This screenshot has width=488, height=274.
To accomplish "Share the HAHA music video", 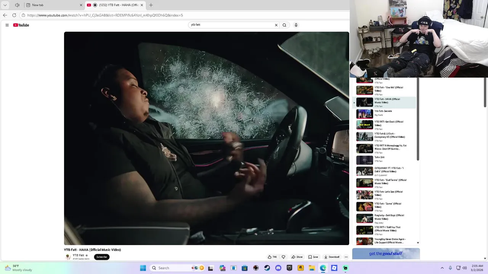I will (297, 257).
